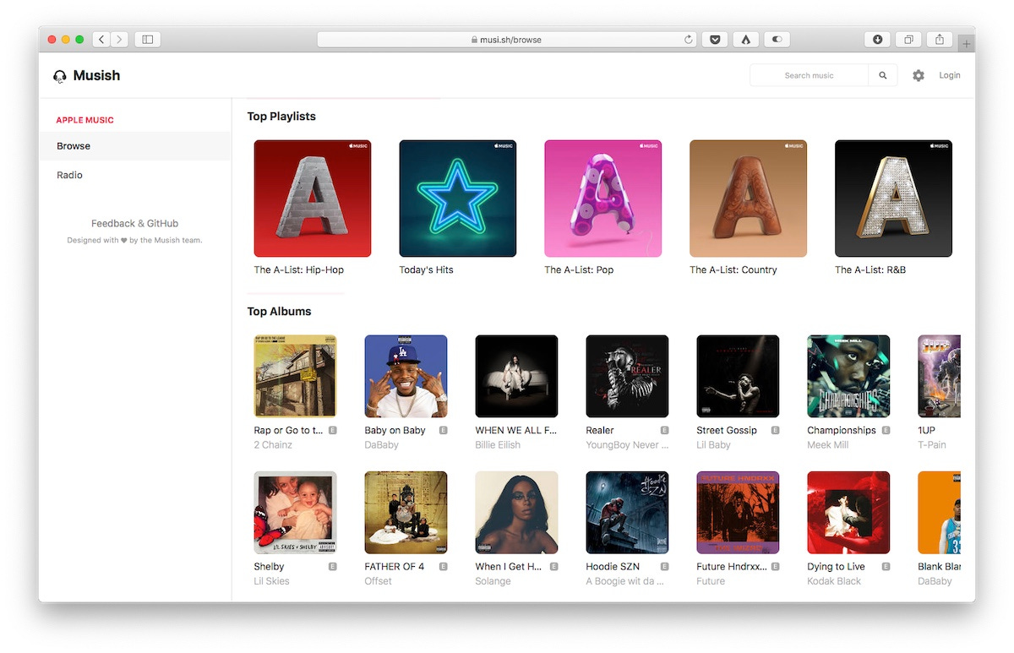Open the Future Hndrxx album art

739,513
